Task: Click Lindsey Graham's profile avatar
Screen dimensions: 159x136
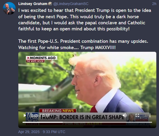Action: click(9, 8)
